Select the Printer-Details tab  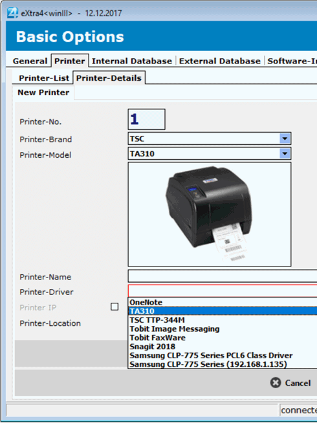[109, 78]
